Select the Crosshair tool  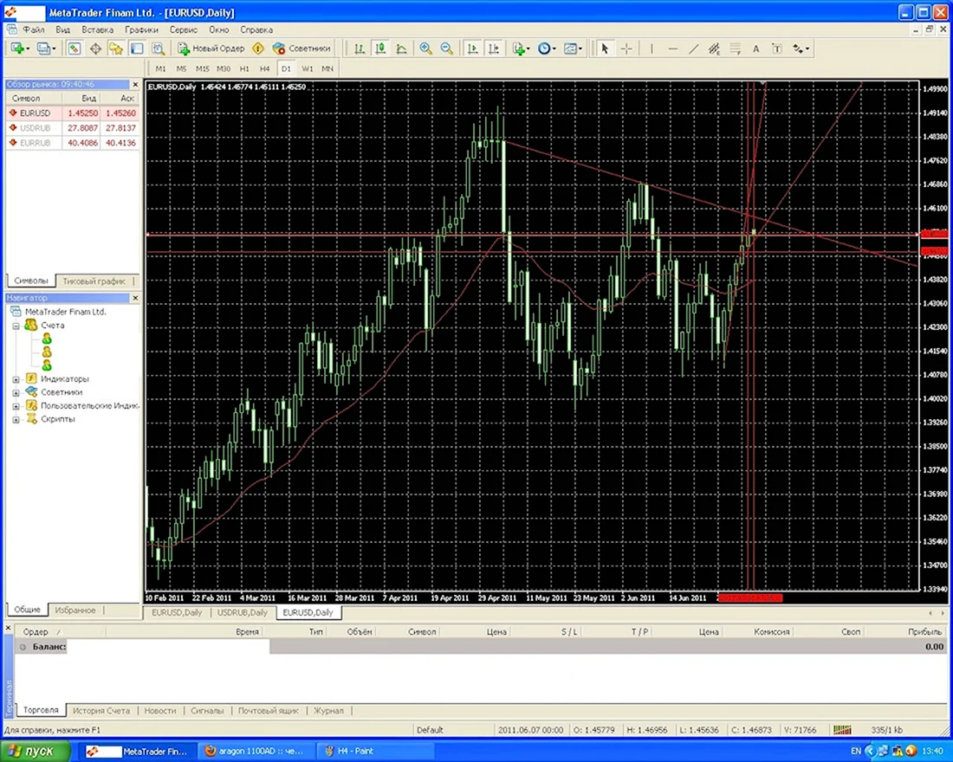[x=626, y=48]
